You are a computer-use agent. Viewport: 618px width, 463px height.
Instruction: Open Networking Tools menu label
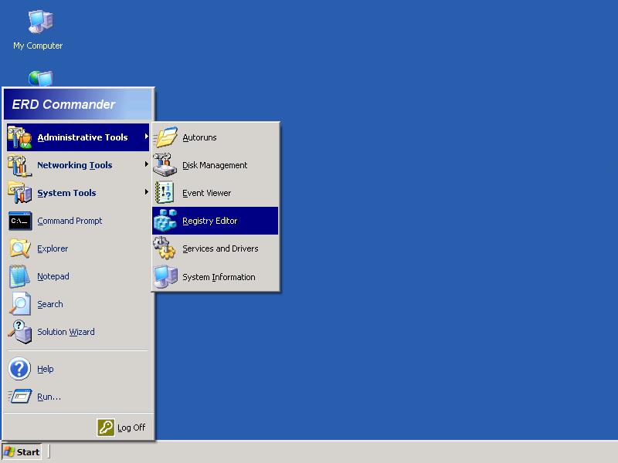click(x=75, y=165)
